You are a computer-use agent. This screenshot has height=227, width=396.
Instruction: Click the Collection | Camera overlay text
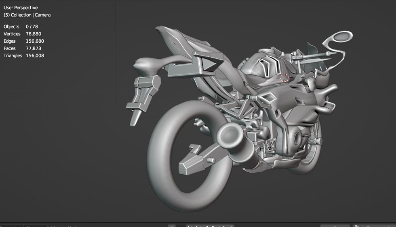coord(27,15)
